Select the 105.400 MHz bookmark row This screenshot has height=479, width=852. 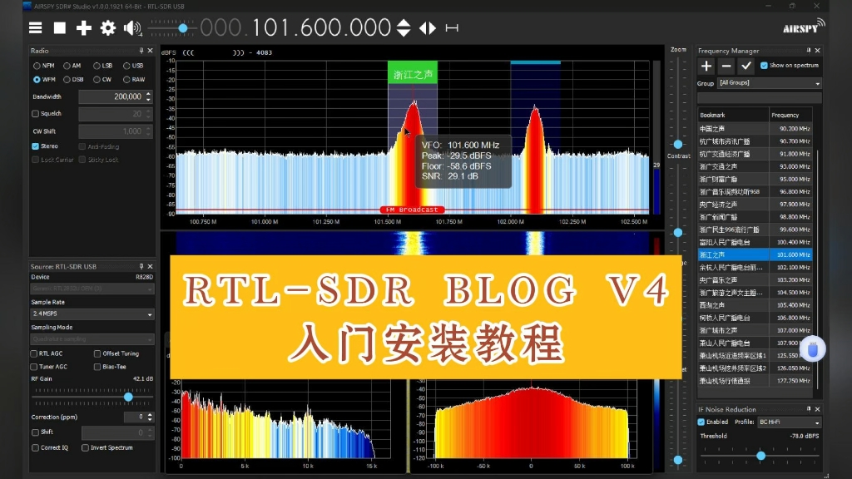coord(755,305)
